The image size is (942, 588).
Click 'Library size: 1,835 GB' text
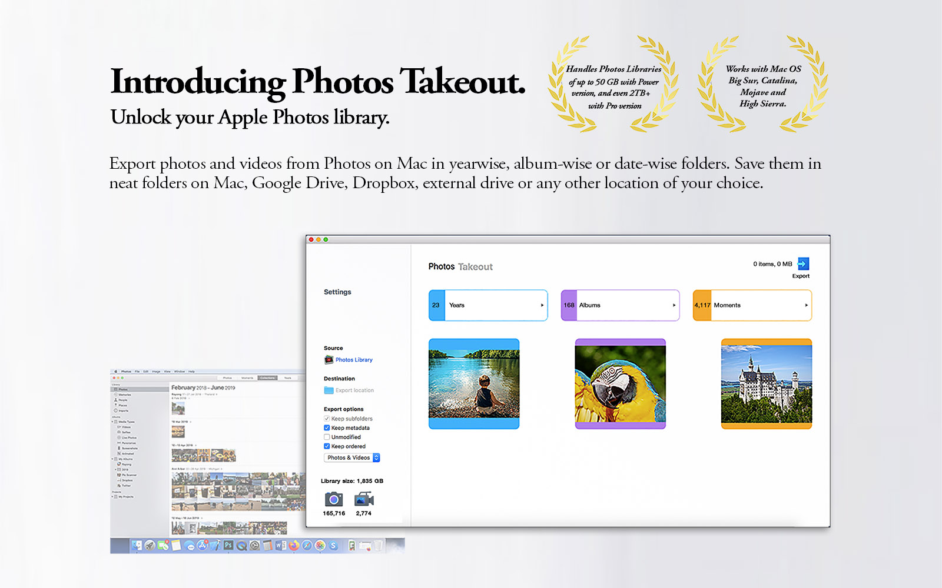pos(352,481)
